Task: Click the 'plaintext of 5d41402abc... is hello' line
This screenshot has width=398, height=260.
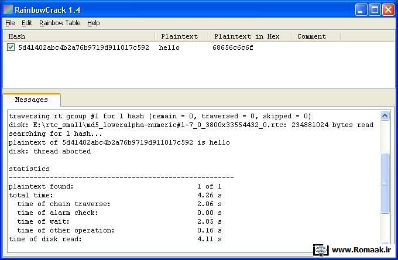Action: [x=119, y=142]
